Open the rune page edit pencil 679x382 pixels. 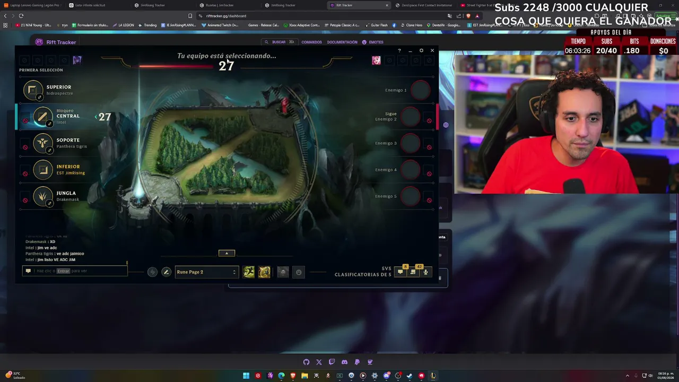coord(166,272)
